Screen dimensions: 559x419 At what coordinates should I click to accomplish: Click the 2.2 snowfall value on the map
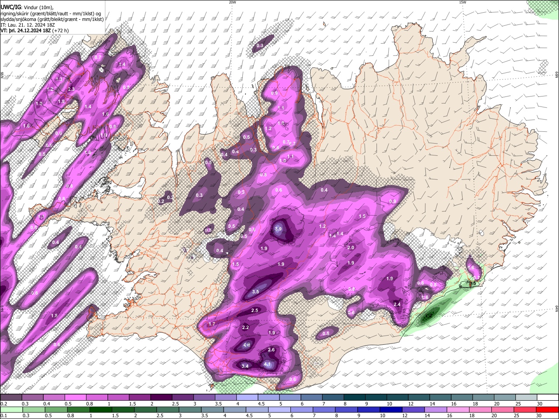(245, 327)
